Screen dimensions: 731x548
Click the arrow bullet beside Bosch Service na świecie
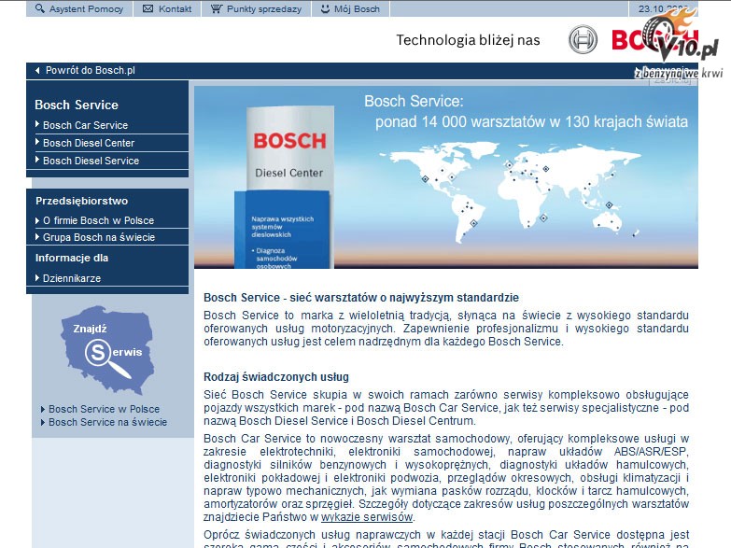pos(43,423)
